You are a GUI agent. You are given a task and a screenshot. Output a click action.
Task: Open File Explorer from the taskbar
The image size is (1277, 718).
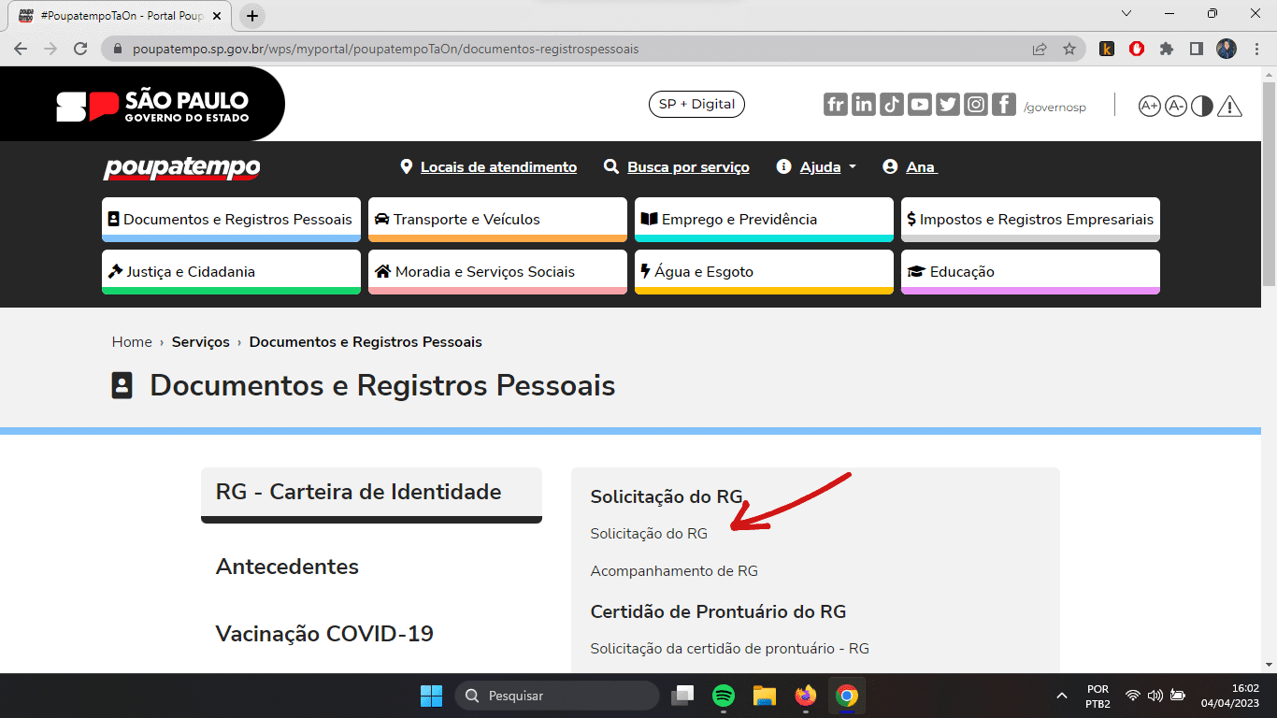765,696
